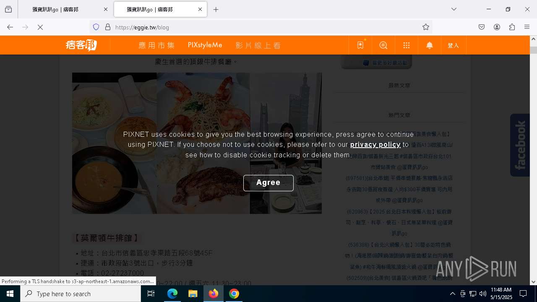Launch Microsoft Edge from taskbar
The image size is (537, 302).
tap(172, 294)
